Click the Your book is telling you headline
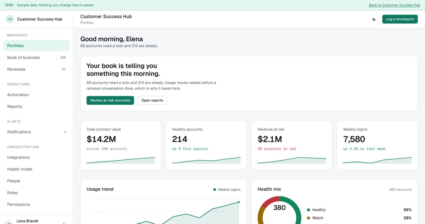 coord(123,70)
